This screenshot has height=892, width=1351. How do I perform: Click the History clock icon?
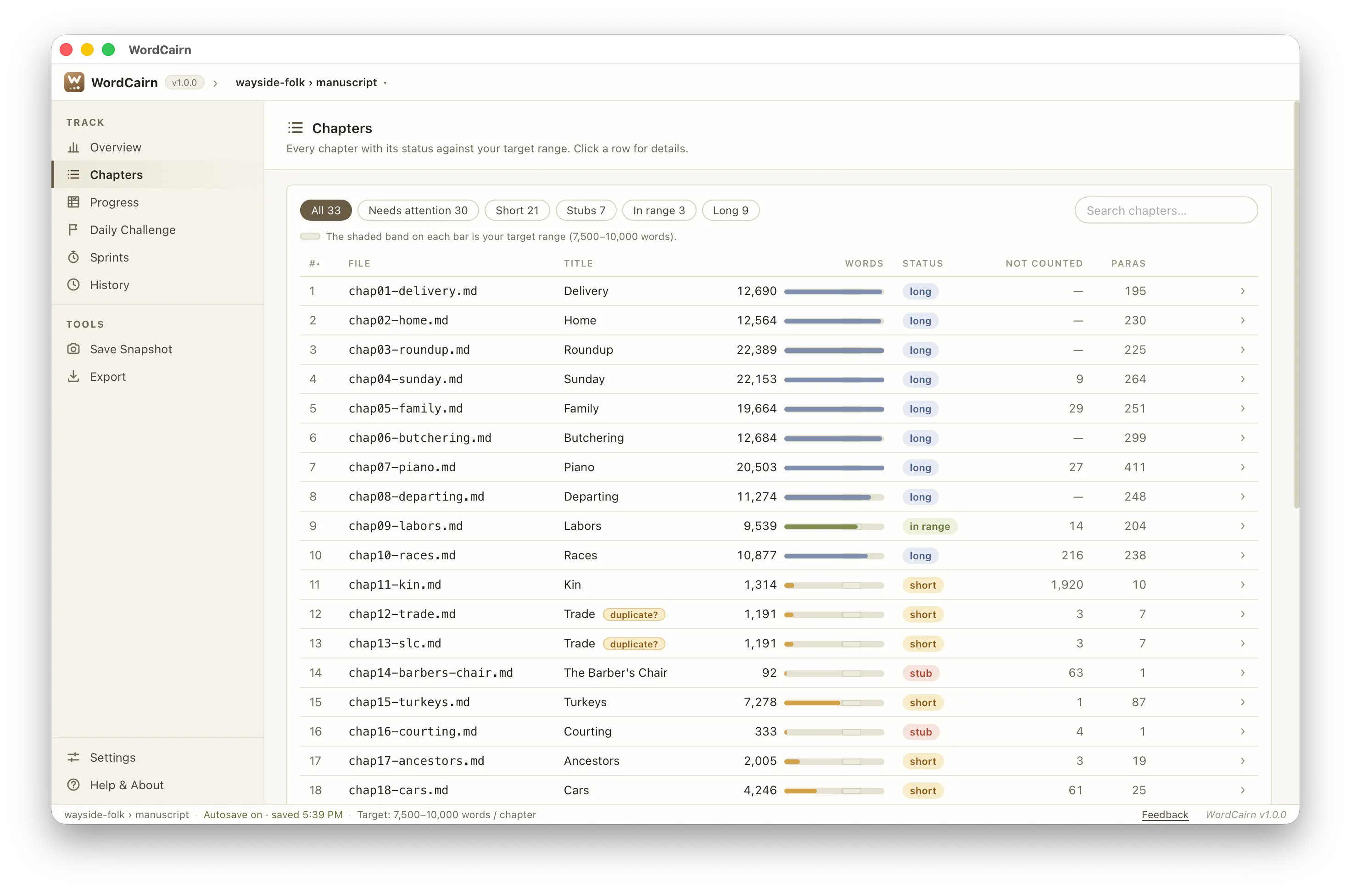pos(73,284)
